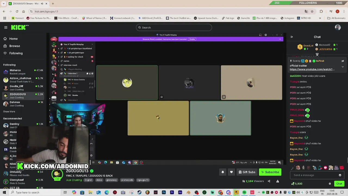Toggle stream notifications bell button
The height and width of the screenshot is (196, 348).
click(x=223, y=172)
